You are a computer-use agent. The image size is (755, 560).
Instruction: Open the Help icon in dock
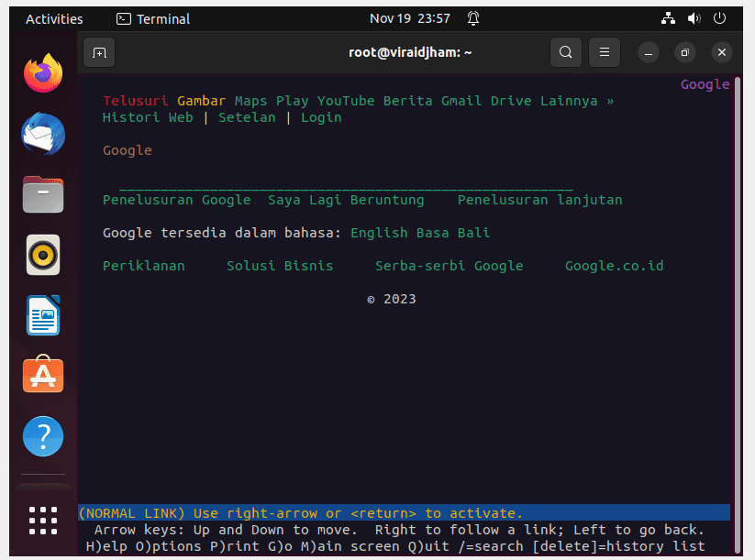(x=43, y=436)
